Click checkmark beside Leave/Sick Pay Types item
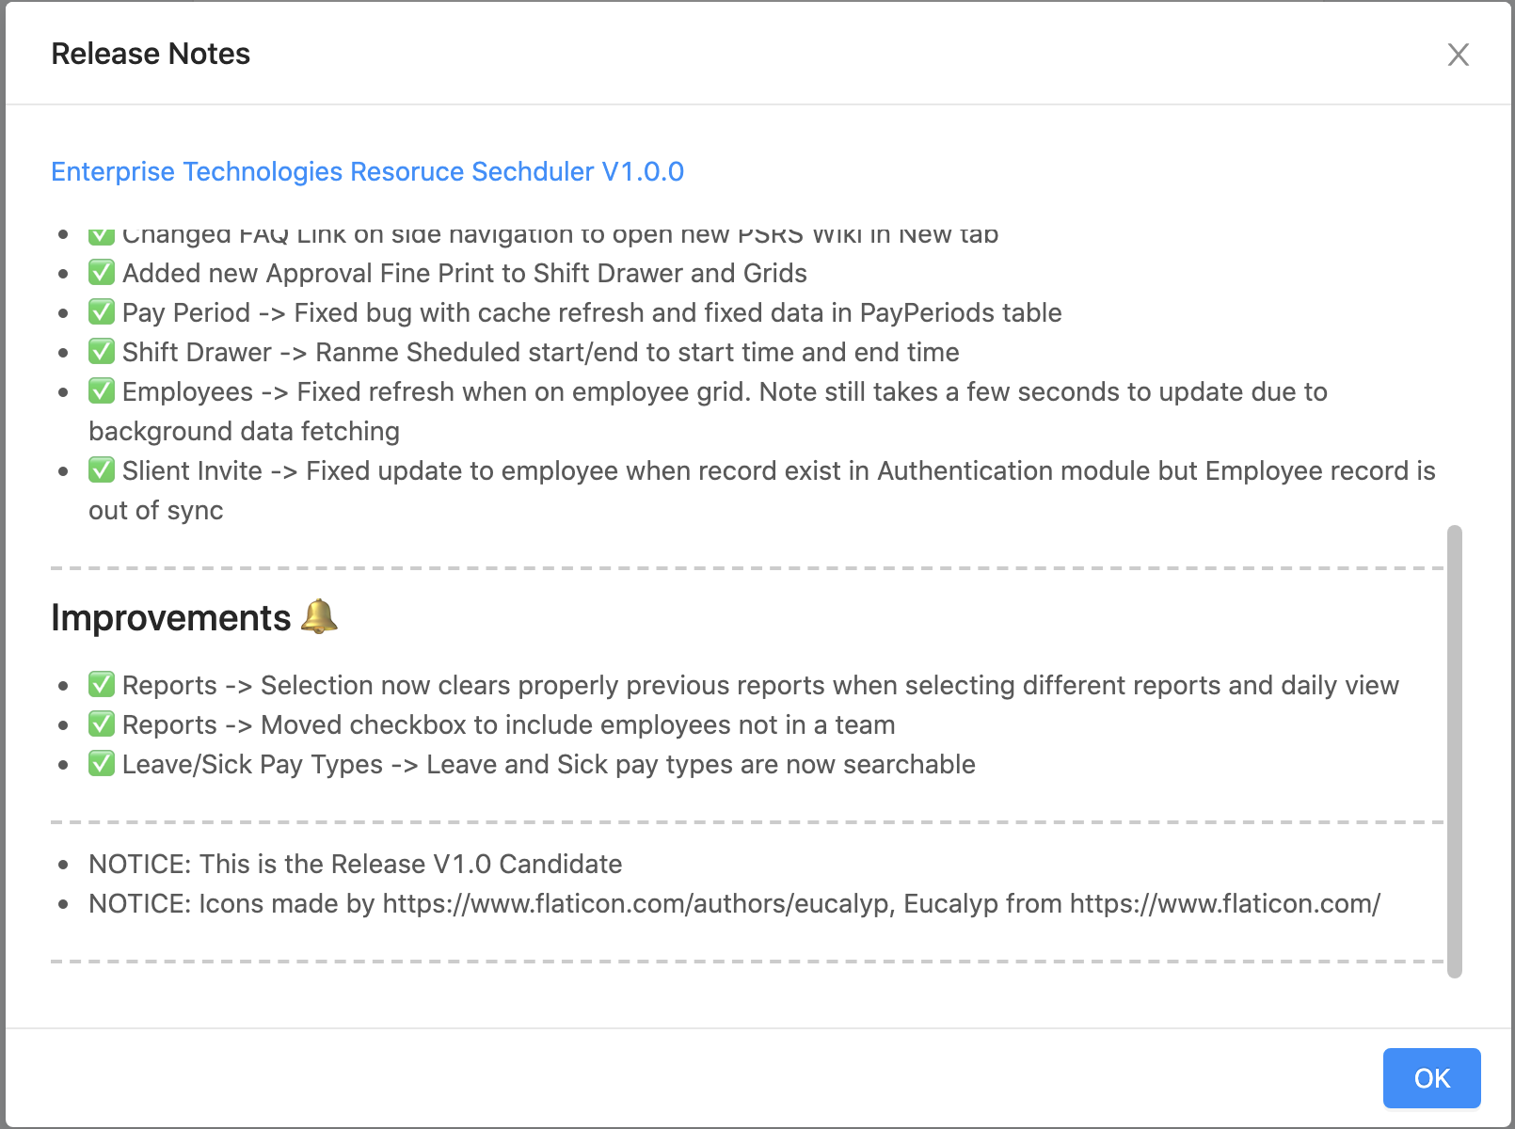 [x=102, y=764]
